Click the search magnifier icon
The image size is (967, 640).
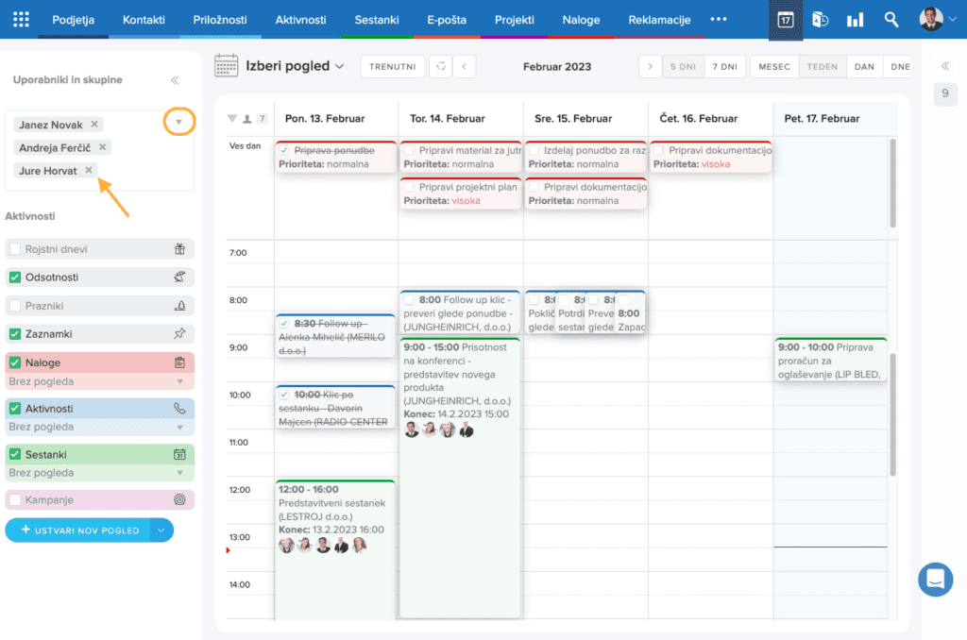tap(891, 20)
